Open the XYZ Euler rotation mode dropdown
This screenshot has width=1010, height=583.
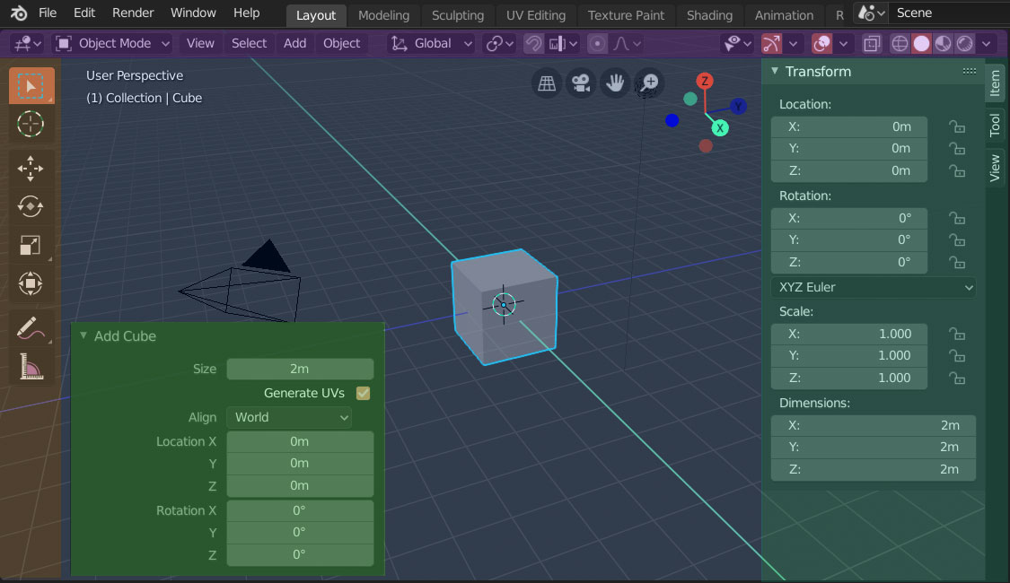click(873, 287)
